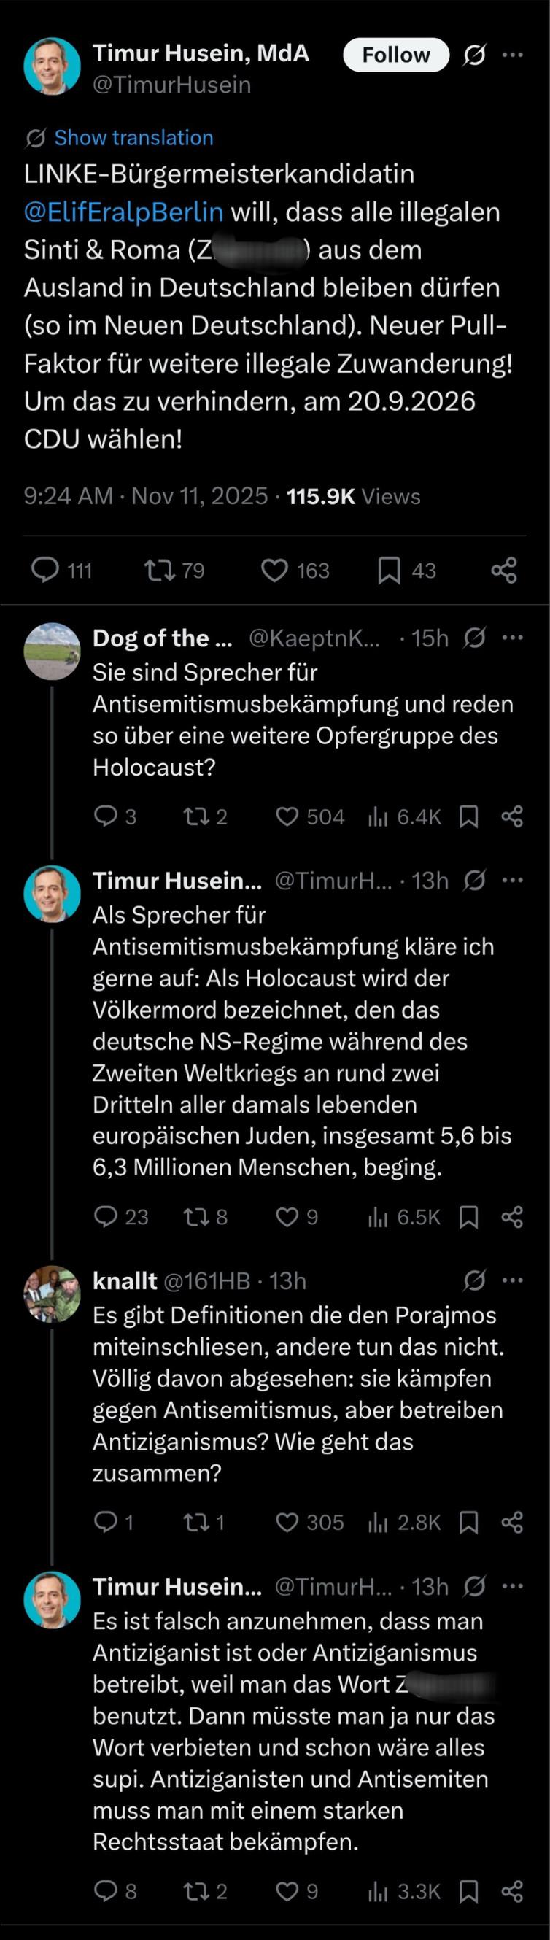Open the @ElifEralpBerlin mention link
The width and height of the screenshot is (550, 1940).
click(x=123, y=212)
